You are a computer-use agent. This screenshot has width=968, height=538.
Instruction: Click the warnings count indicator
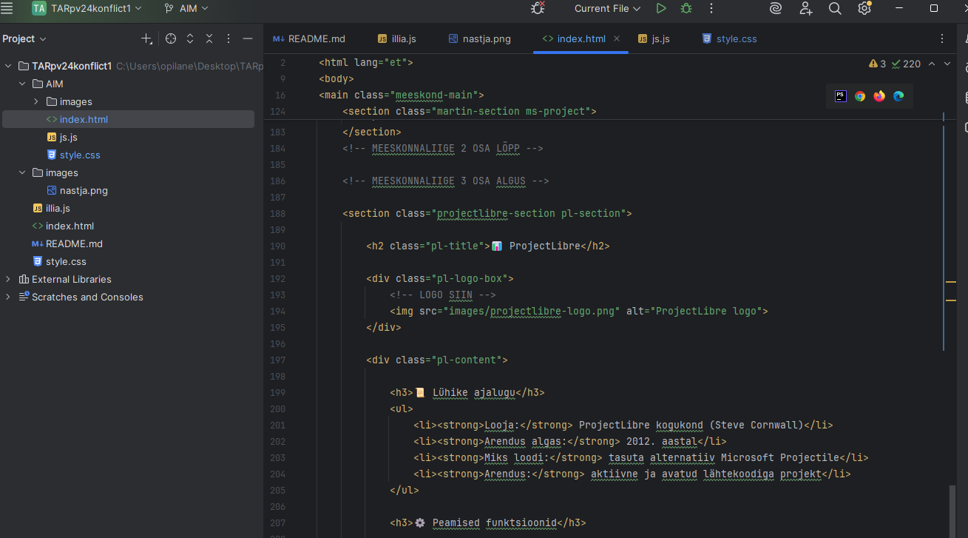878,64
